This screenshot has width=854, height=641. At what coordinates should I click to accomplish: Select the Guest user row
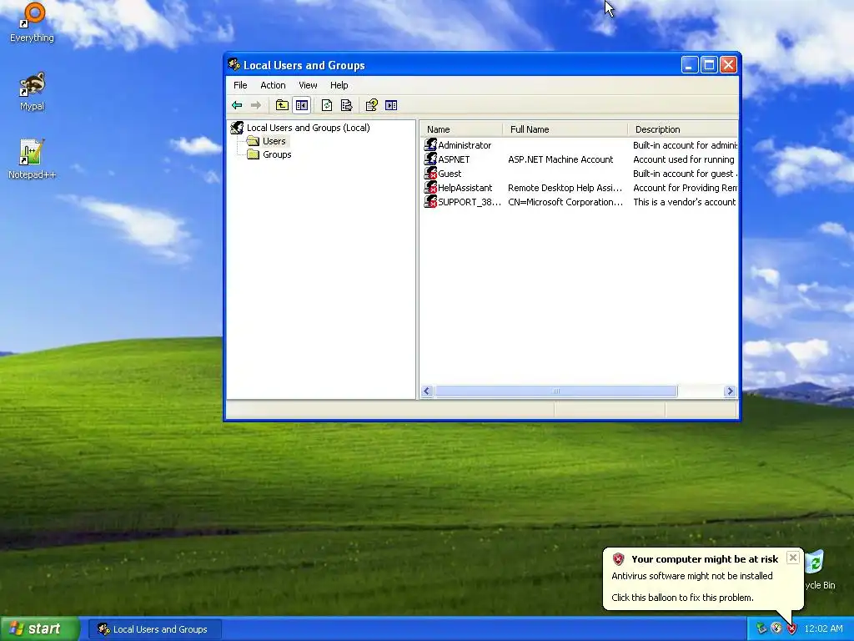point(580,174)
